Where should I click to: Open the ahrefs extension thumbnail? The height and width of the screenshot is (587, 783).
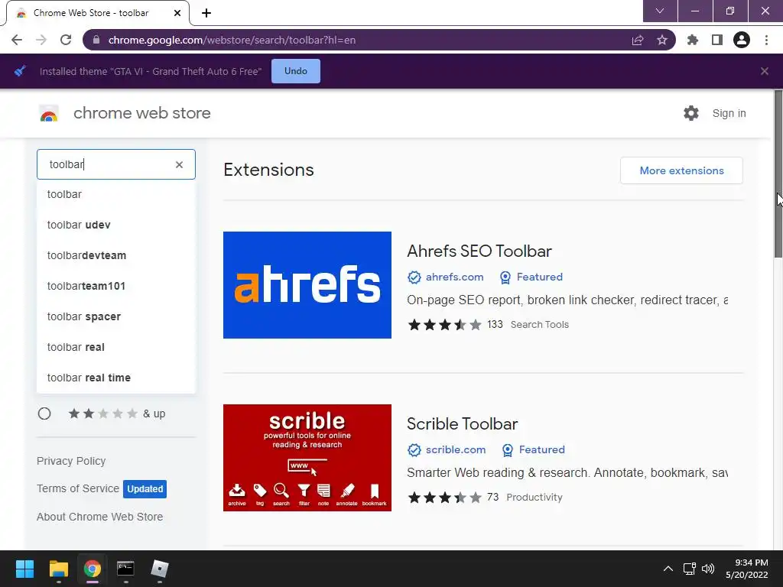[307, 285]
